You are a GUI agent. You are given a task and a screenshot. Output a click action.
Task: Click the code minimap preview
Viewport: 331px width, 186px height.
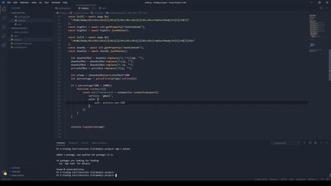pos(318,34)
